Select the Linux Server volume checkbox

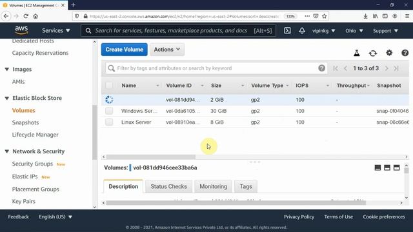109,122
